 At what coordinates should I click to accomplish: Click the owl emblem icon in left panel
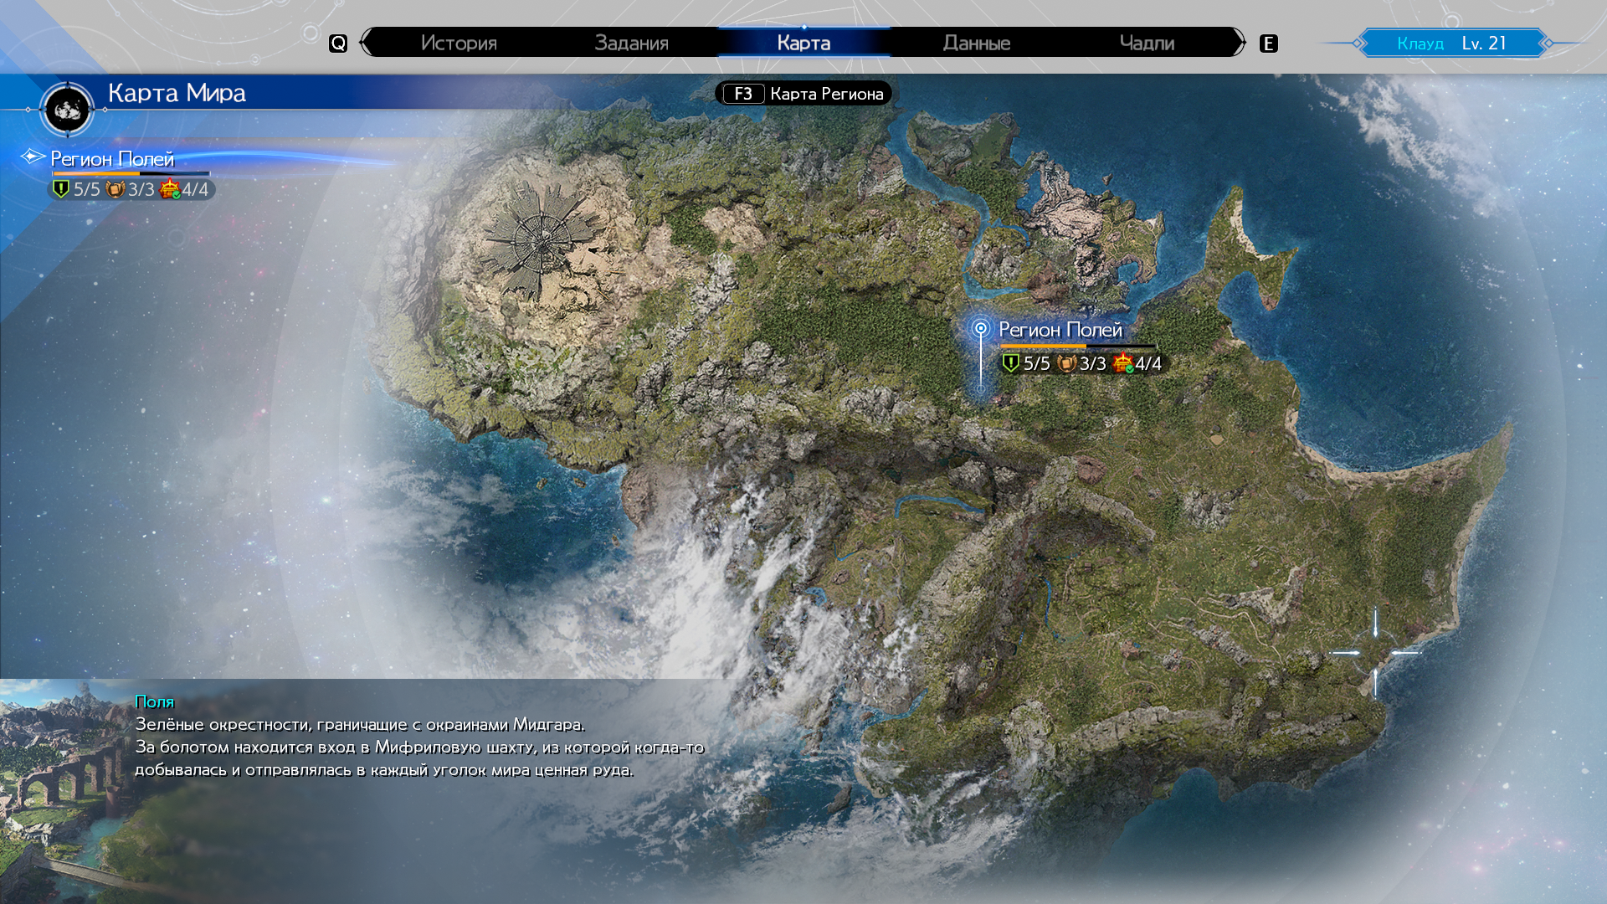click(x=116, y=189)
